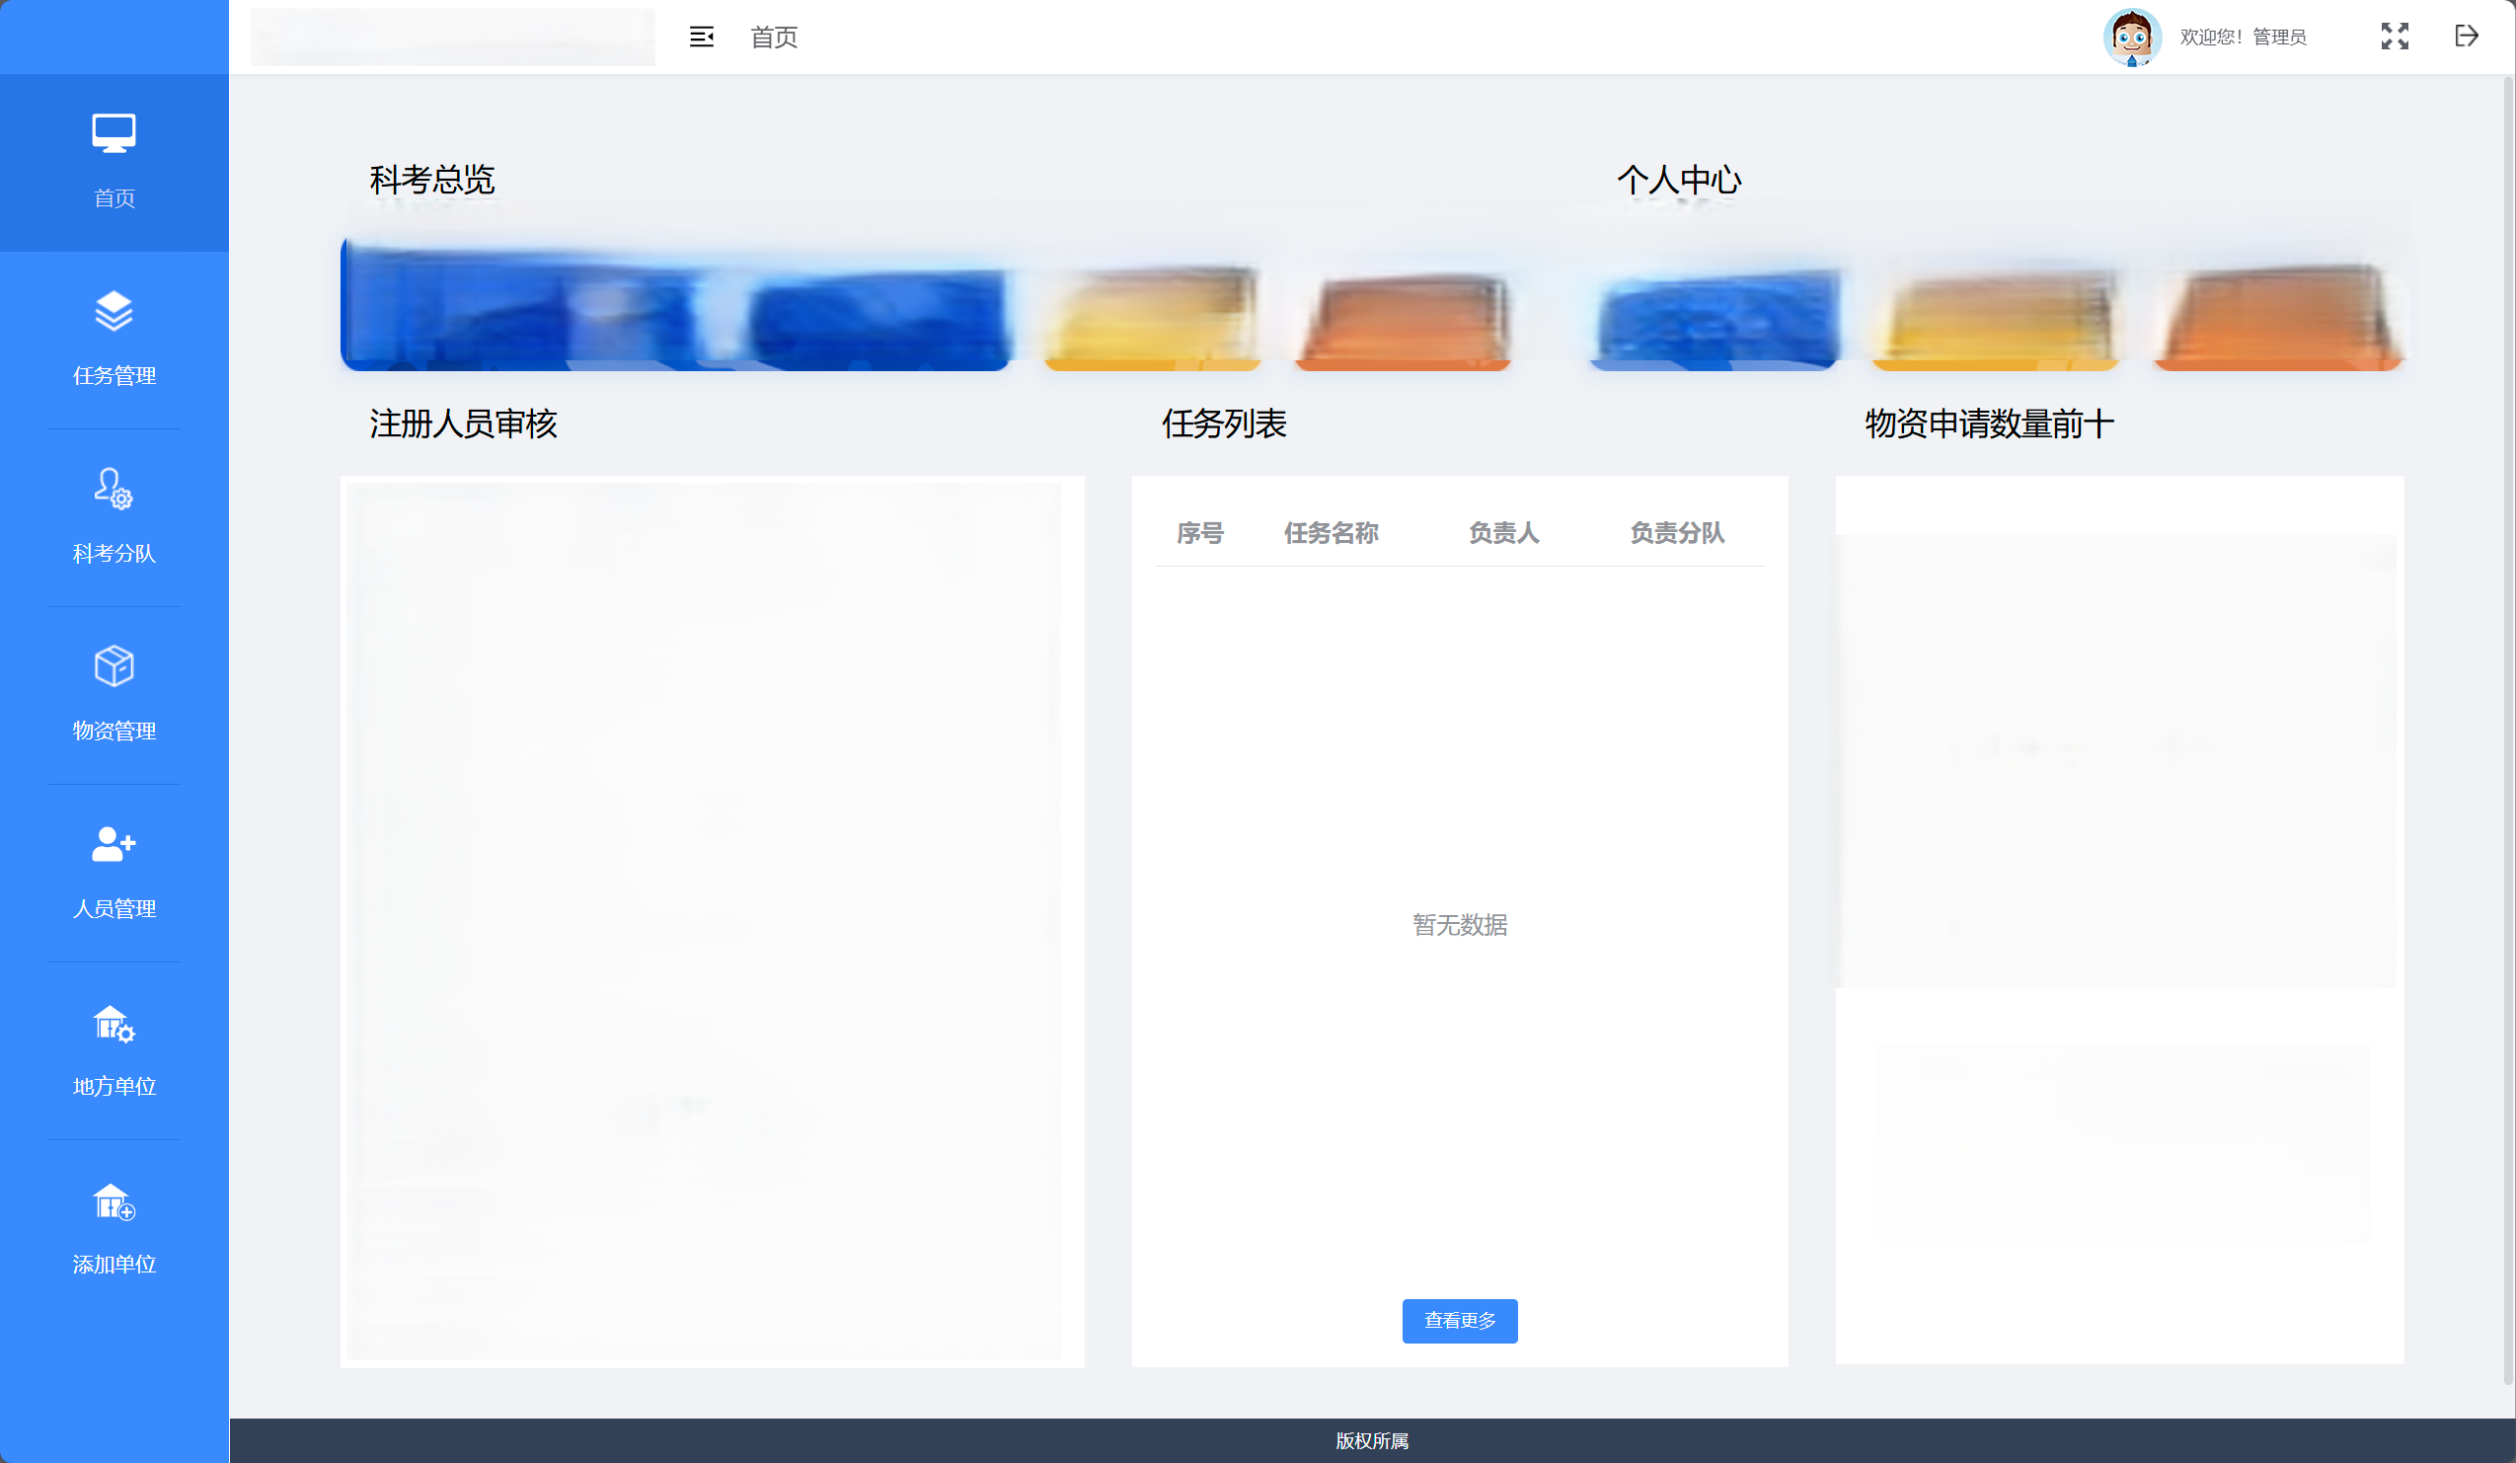The image size is (2516, 1463).
Task: Click the 添加单位 building plus icon
Action: point(114,1201)
